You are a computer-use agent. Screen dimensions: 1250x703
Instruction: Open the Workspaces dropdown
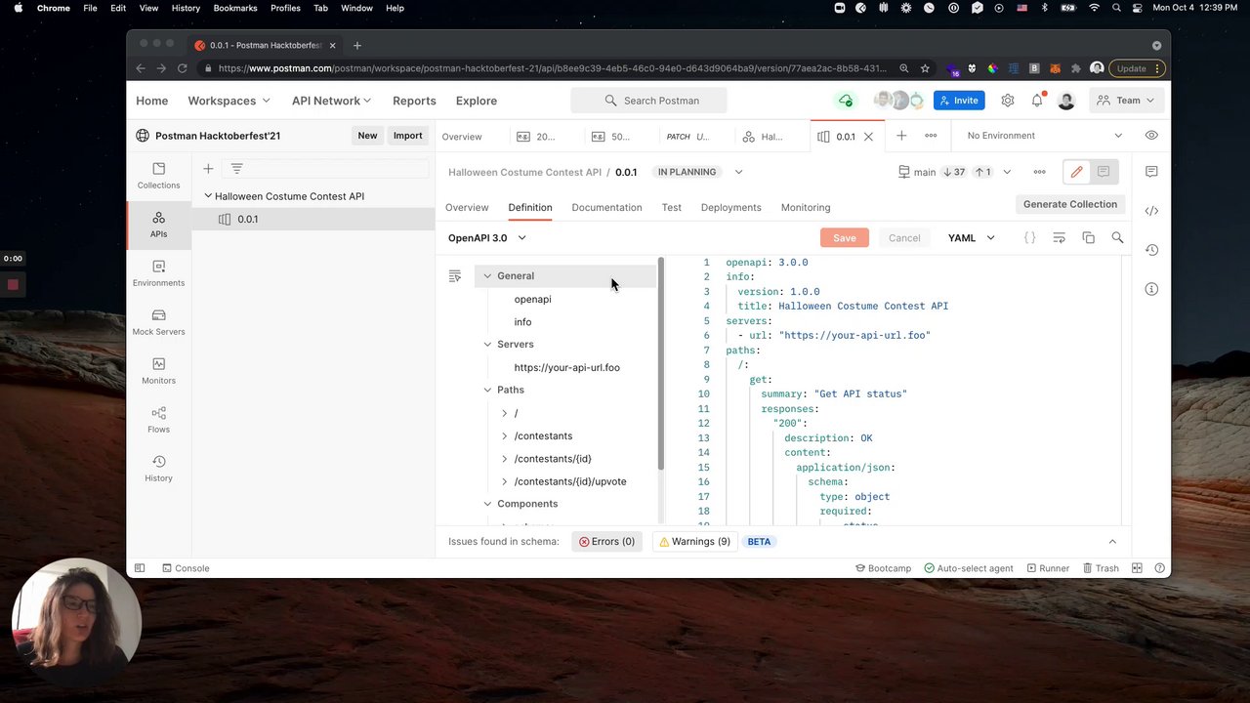[x=229, y=101]
